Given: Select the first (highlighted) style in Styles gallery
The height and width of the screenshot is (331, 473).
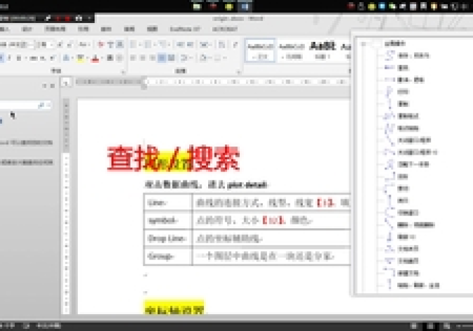Looking at the screenshot, I should [260, 51].
